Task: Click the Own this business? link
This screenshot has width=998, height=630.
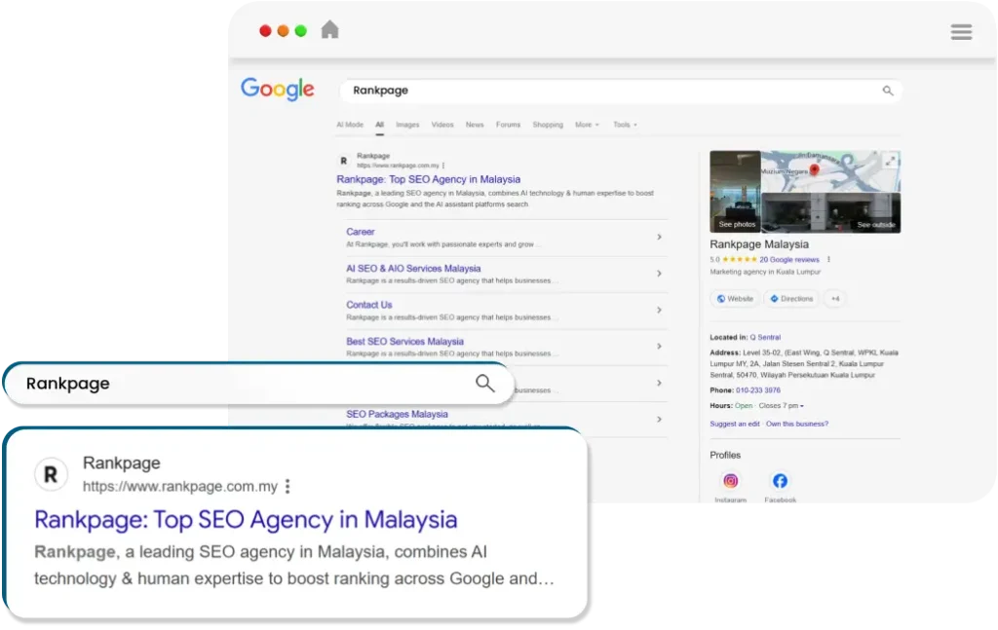Action: 797,424
